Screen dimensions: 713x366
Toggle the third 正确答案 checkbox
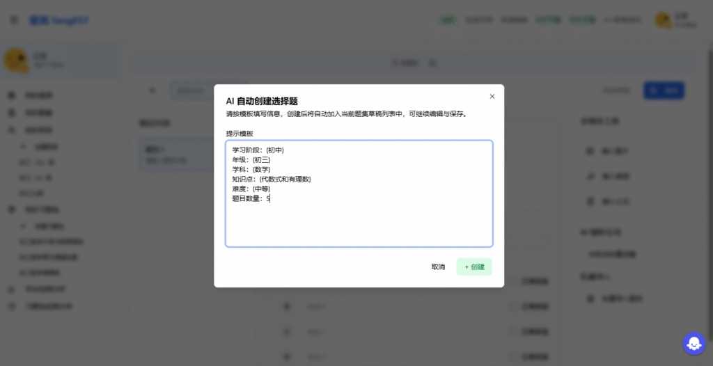pyautogui.click(x=513, y=331)
